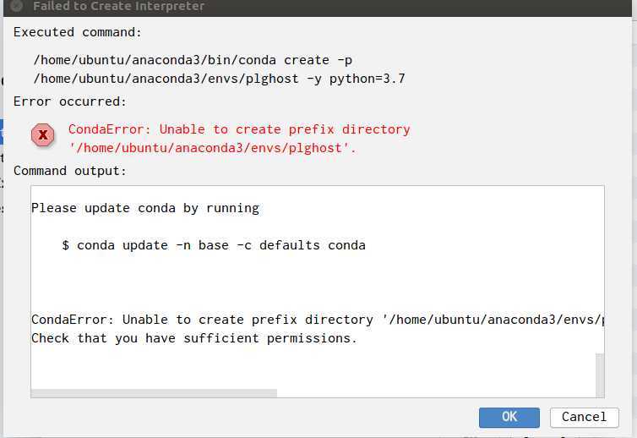The width and height of the screenshot is (637, 438).
Task: Click the Cancel button
Action: 584,417
